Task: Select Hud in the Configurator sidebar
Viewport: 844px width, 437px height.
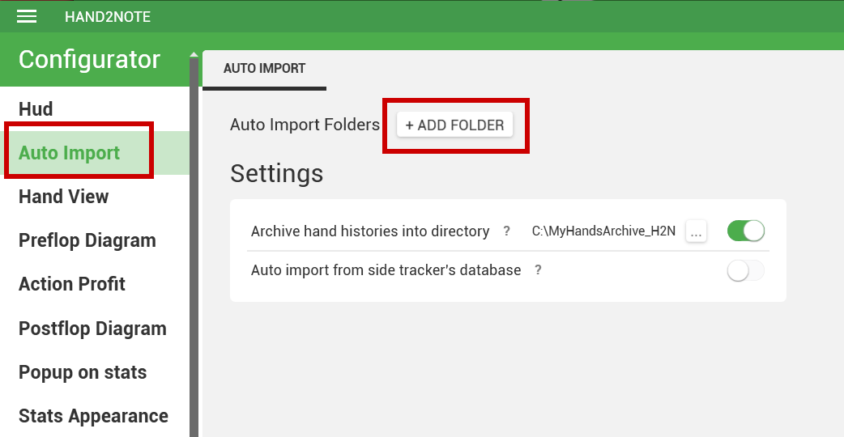Action: coord(36,109)
